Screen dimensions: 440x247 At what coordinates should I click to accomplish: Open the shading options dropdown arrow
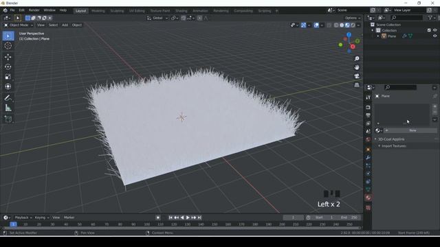click(x=359, y=25)
